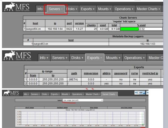Screen dimensions: 168x128
Task: Sort Exports table by minversion
Action: pyautogui.click(x=91, y=74)
